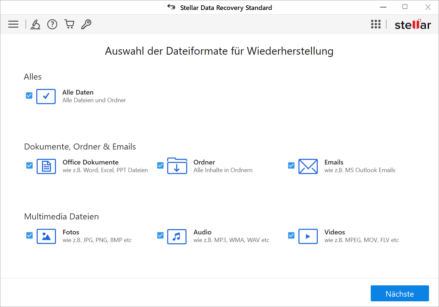The width and height of the screenshot is (439, 307).
Task: Uncheck the Emails checkbox
Action: tap(291, 165)
